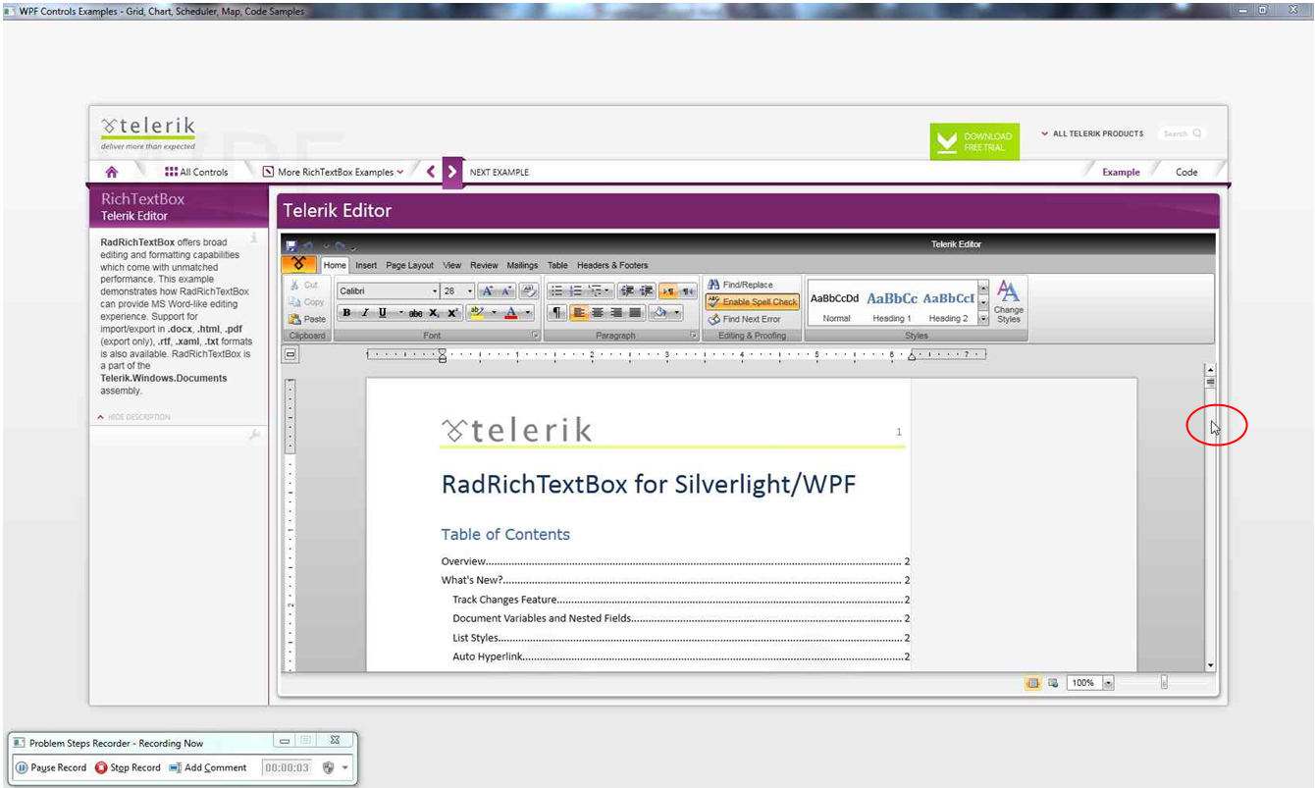Increase font size with Grow Font
Screen dimensions: 1315x788
[x=487, y=291]
